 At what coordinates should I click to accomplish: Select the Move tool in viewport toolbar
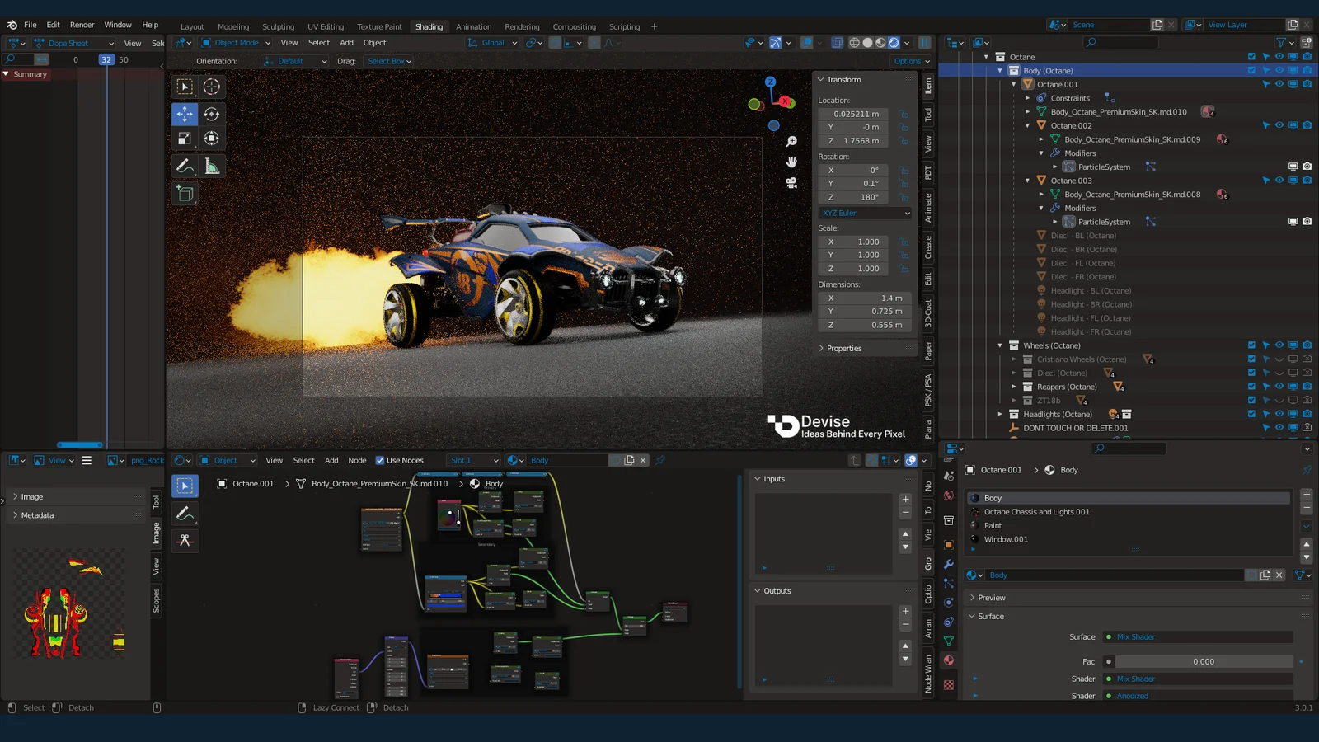(x=185, y=114)
